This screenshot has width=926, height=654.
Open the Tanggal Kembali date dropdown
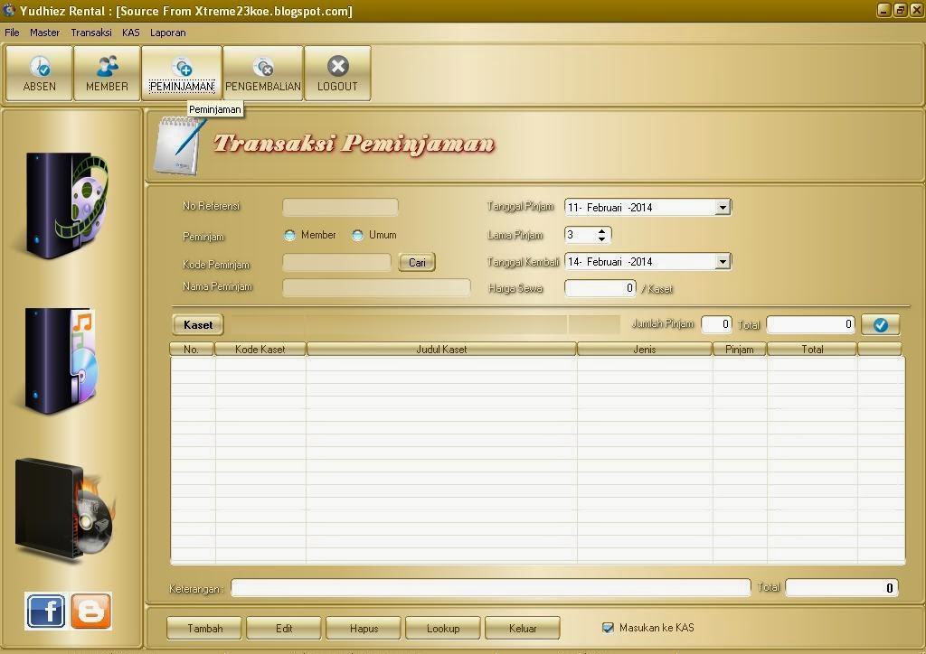(x=723, y=261)
